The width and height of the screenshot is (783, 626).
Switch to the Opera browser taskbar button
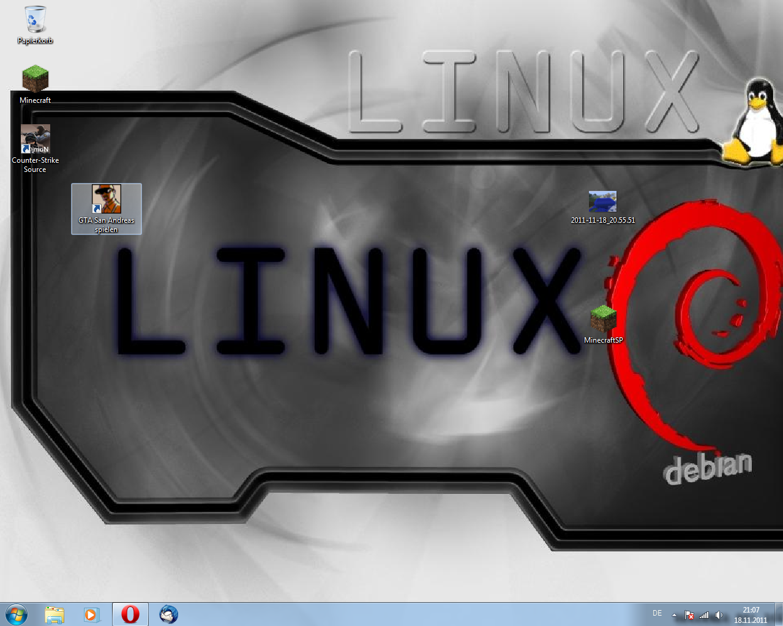point(130,614)
